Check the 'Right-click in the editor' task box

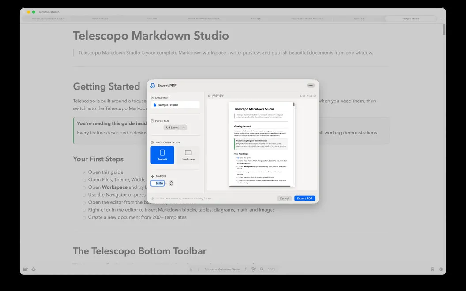tap(84, 210)
